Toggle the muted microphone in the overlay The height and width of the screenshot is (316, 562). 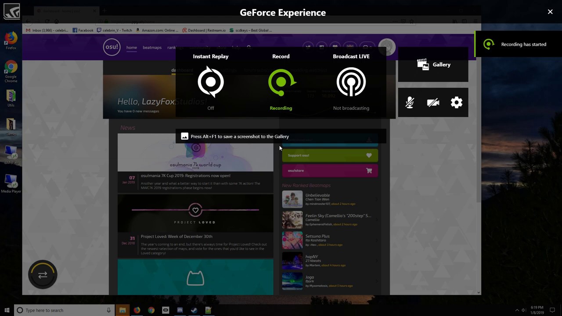pos(410,103)
